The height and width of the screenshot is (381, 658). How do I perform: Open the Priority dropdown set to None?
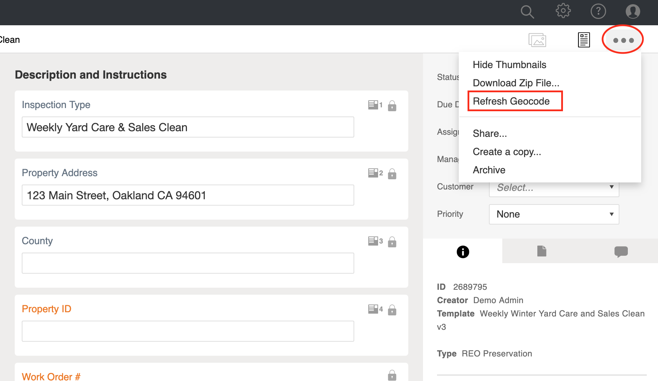[x=554, y=214]
